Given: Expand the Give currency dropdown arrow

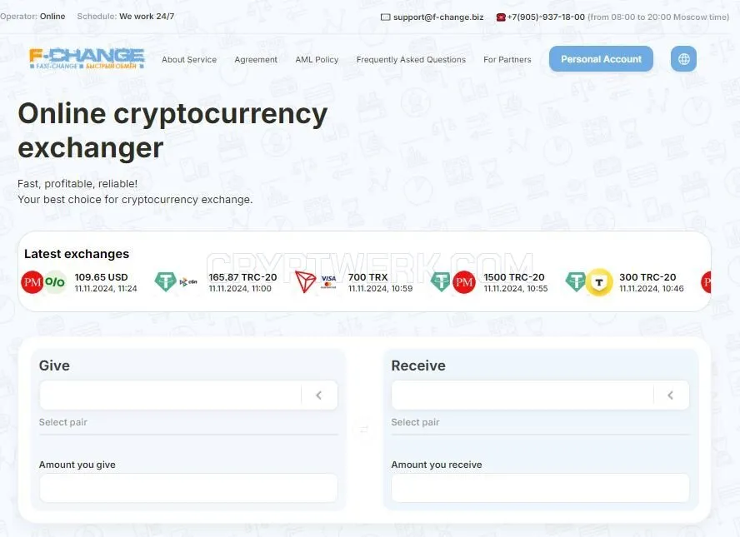Looking at the screenshot, I should click(319, 395).
